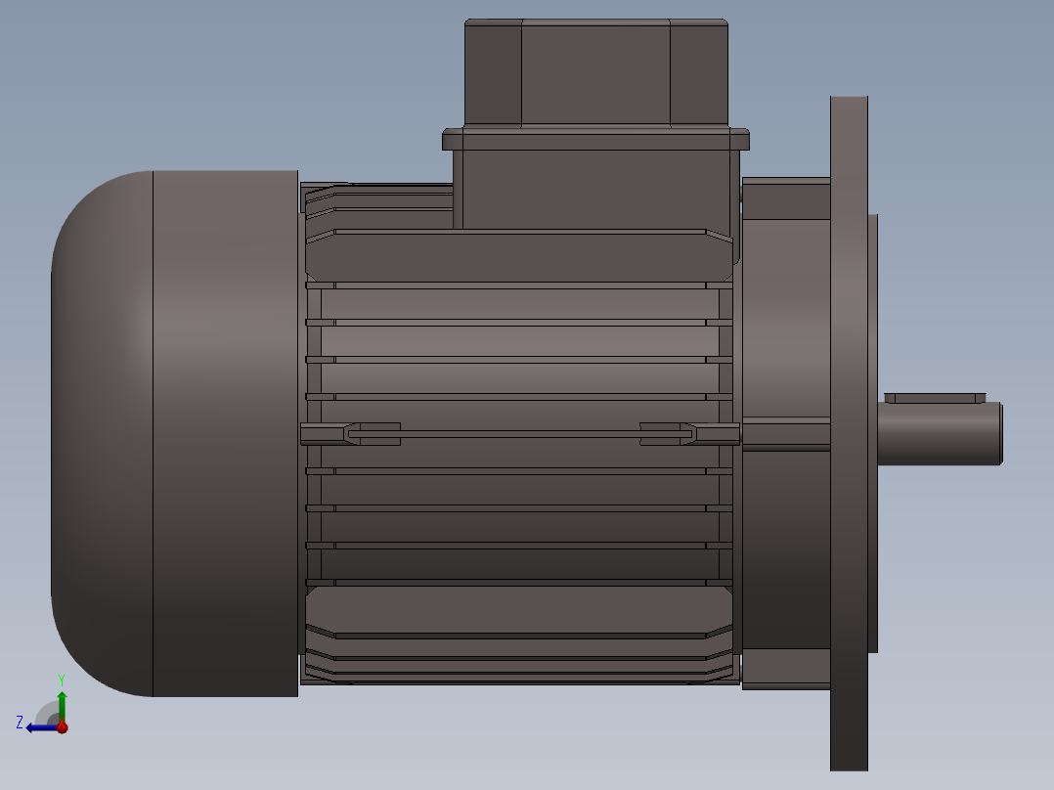Select the terminal box upper lid

click(x=596, y=72)
